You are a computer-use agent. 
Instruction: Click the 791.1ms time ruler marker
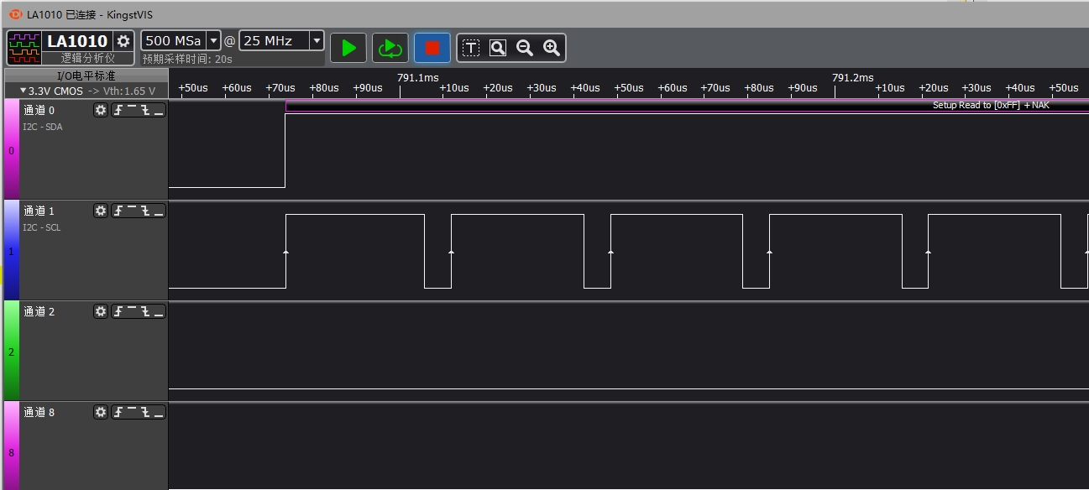(x=417, y=77)
